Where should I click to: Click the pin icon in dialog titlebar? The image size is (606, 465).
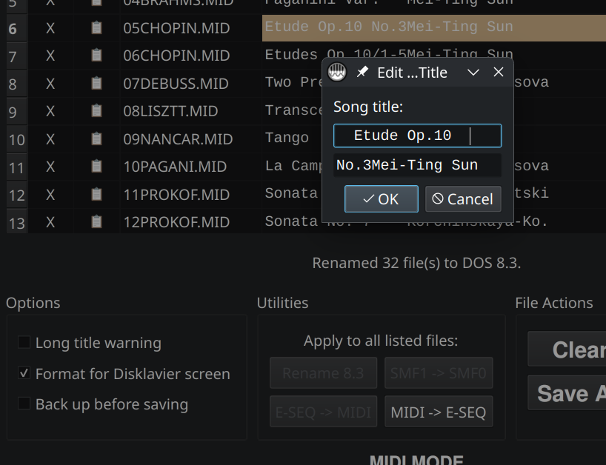[x=362, y=72]
